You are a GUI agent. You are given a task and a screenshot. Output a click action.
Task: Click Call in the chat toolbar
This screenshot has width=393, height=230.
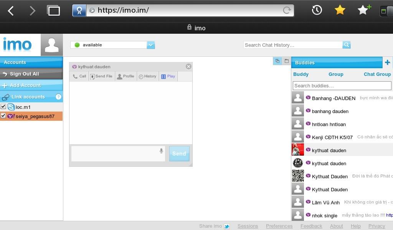79,76
